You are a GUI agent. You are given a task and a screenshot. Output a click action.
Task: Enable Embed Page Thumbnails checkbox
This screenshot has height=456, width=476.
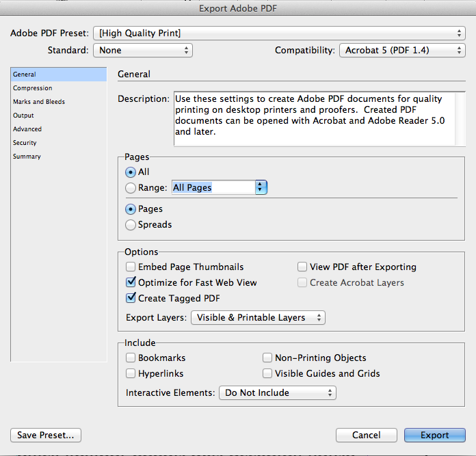131,267
